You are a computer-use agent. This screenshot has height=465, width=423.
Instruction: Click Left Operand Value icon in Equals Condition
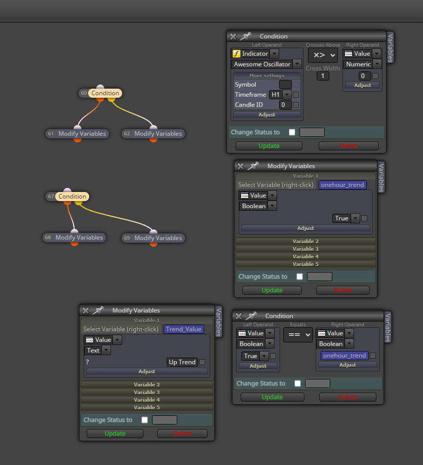point(242,333)
